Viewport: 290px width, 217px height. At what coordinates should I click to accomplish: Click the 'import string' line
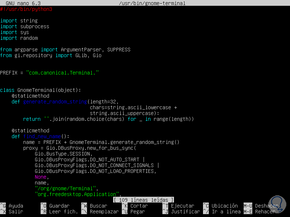pos(19,21)
